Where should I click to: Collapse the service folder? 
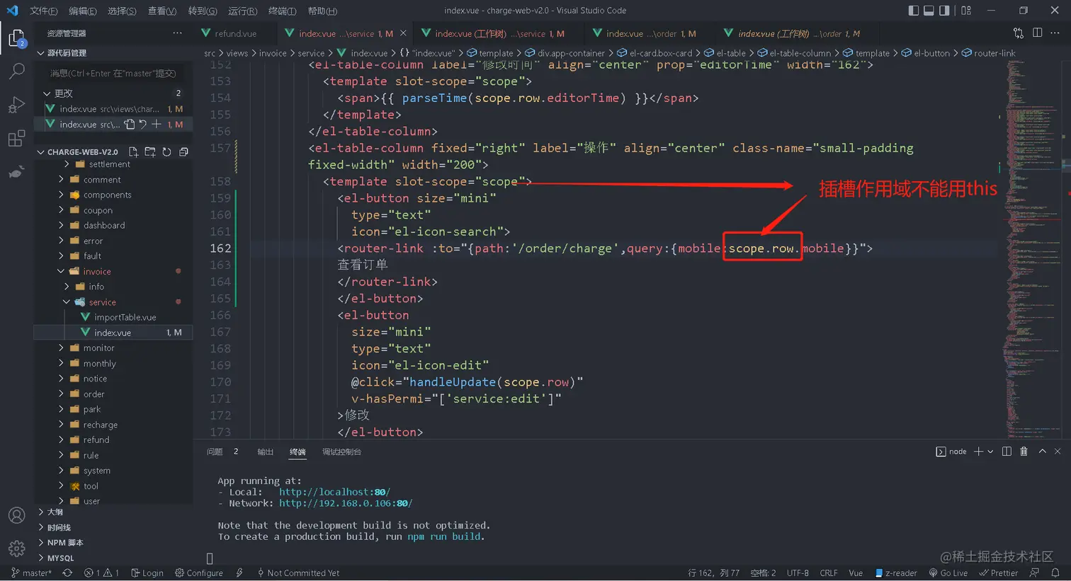(67, 302)
